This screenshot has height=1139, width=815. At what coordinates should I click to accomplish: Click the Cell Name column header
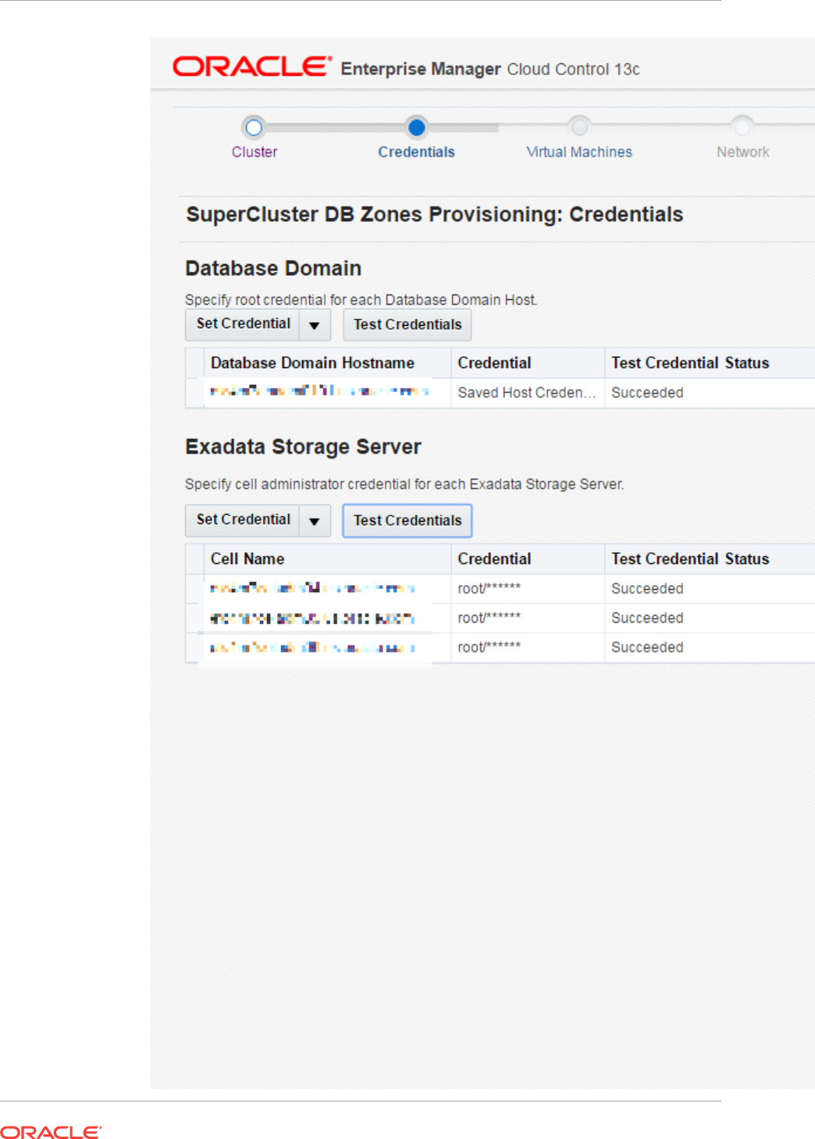point(247,559)
